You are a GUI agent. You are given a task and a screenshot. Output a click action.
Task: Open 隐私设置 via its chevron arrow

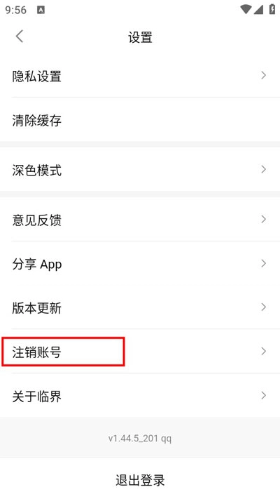[x=263, y=75]
